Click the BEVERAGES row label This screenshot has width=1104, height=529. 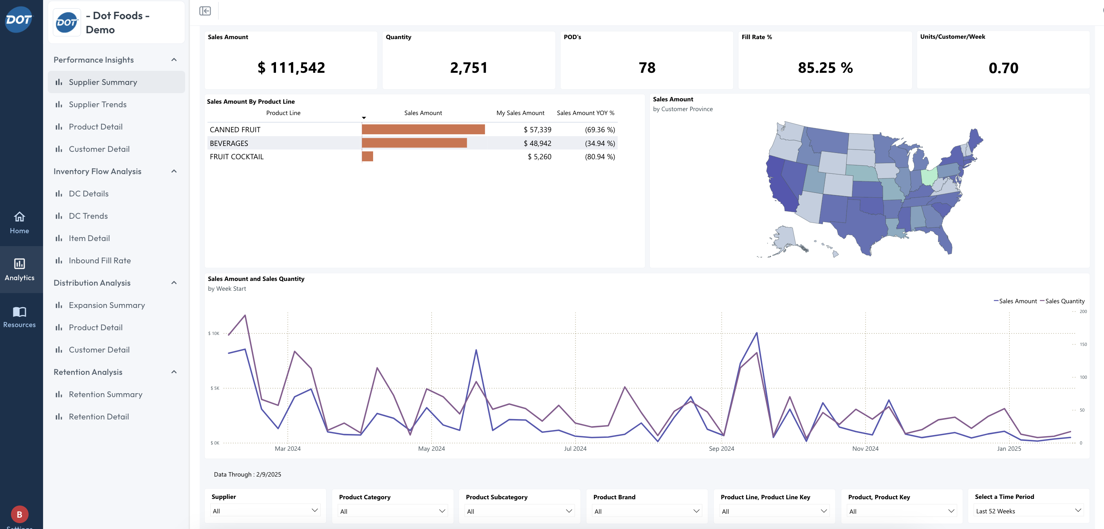[x=229, y=144]
